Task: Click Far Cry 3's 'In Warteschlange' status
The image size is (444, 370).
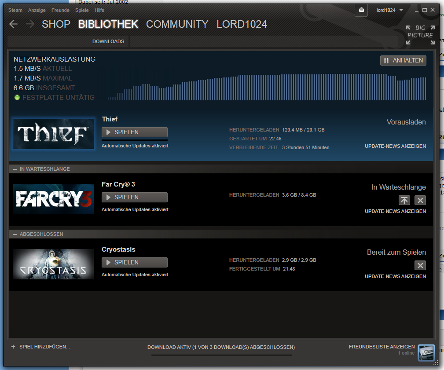Action: pyautogui.click(x=399, y=187)
